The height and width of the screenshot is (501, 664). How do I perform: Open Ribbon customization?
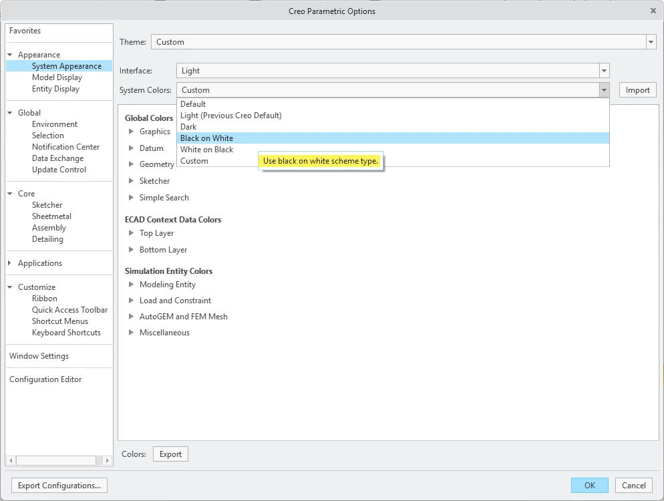click(x=45, y=299)
